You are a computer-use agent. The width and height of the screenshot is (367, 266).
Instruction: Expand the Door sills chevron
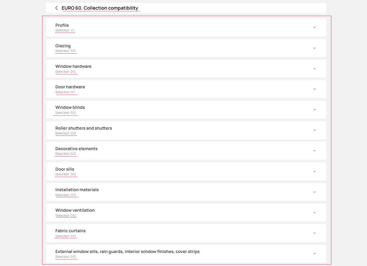tap(314, 171)
